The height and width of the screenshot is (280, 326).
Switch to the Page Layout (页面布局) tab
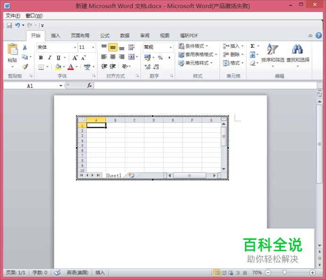[80, 35]
